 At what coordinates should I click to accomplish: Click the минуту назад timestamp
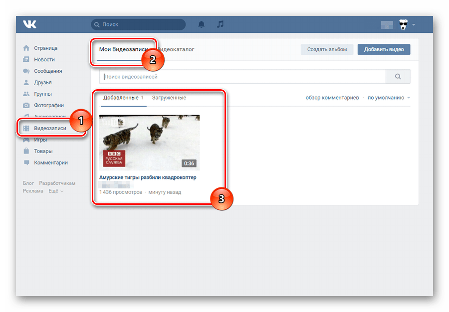click(165, 192)
